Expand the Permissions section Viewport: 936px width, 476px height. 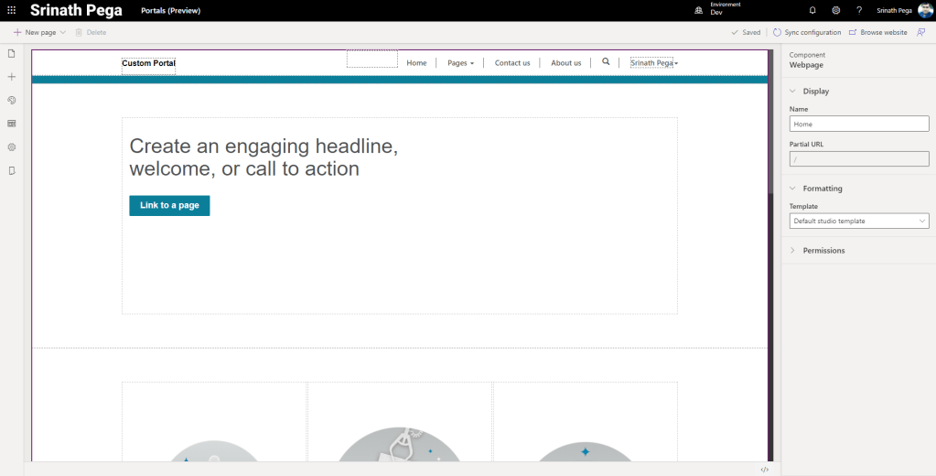coord(792,251)
